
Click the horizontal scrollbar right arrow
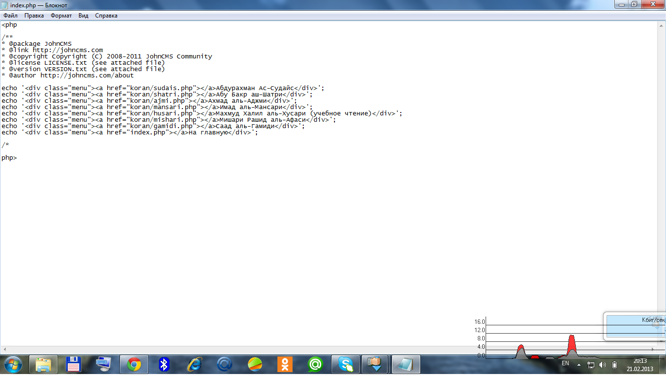tap(653, 349)
